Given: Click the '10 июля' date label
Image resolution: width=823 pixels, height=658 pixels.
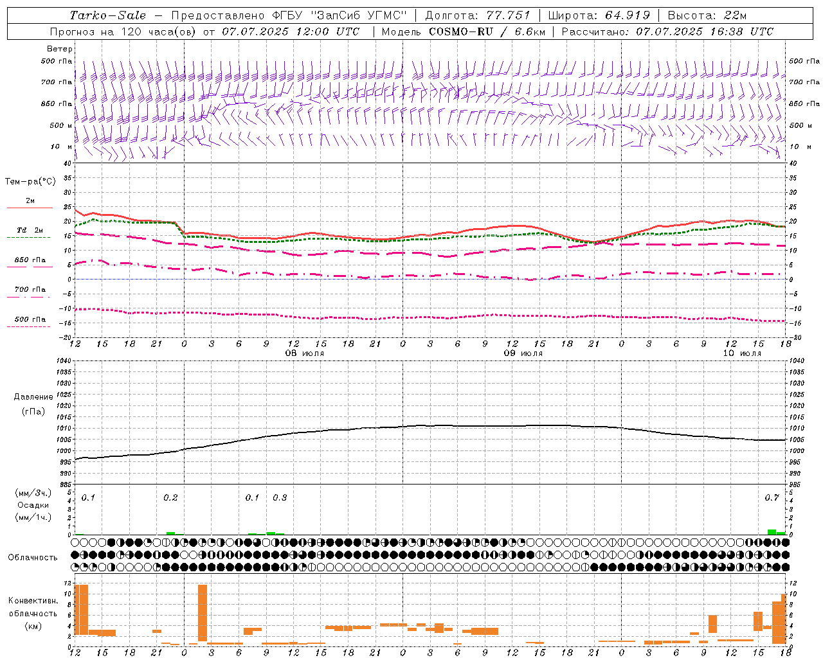Looking at the screenshot, I should pyautogui.click(x=742, y=353).
